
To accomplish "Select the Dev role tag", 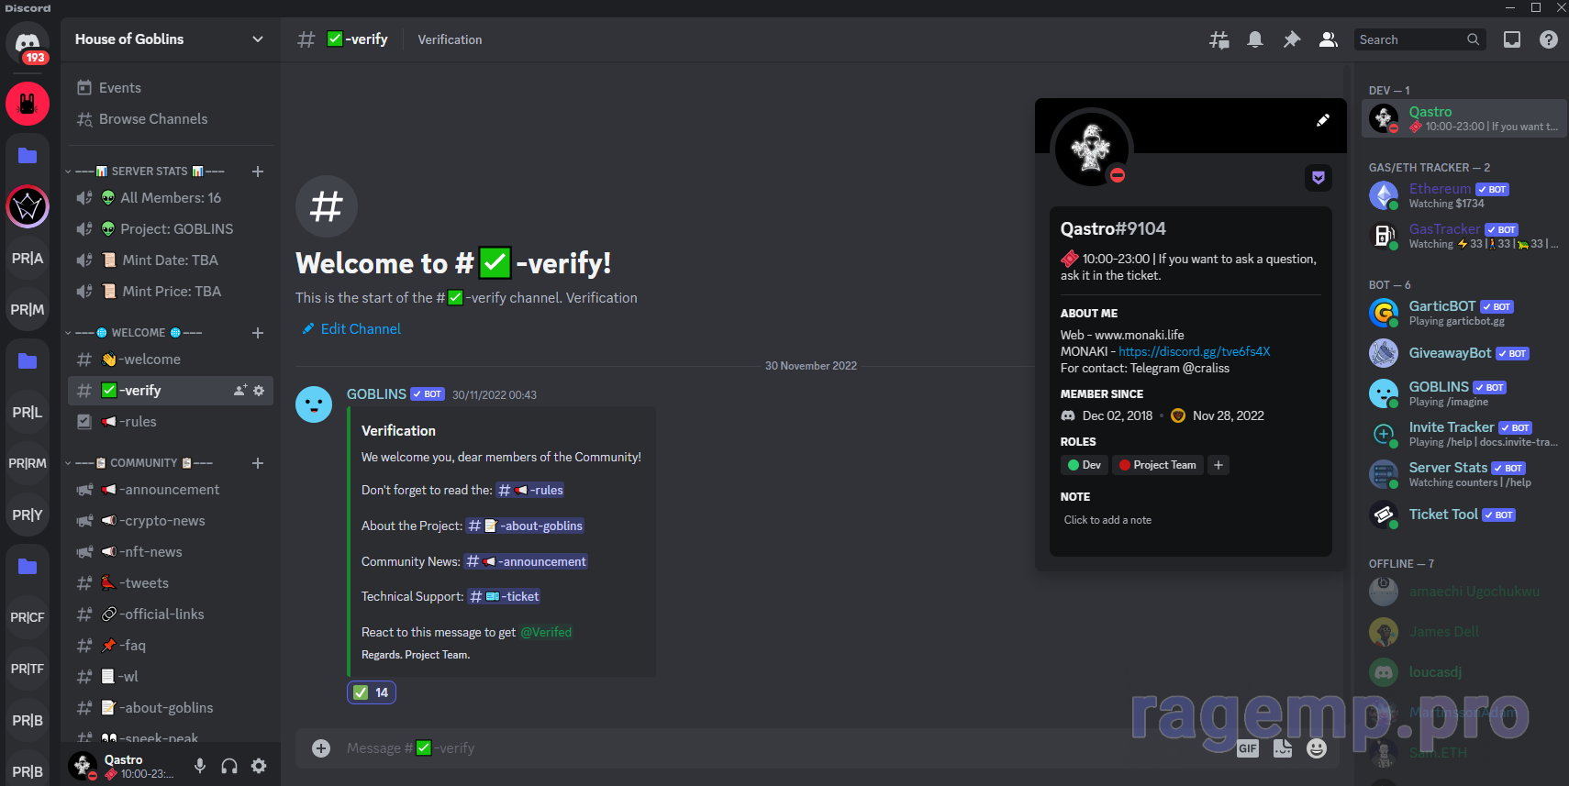I will (1085, 465).
